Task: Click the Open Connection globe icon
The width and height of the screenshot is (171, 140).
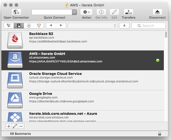Action: [16, 12]
